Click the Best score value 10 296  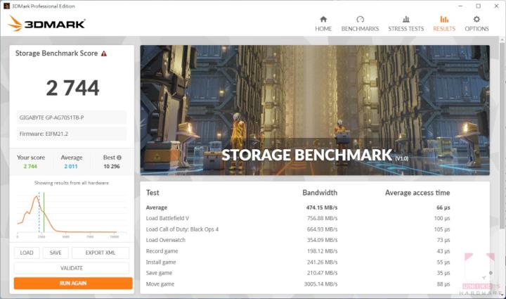coord(112,166)
